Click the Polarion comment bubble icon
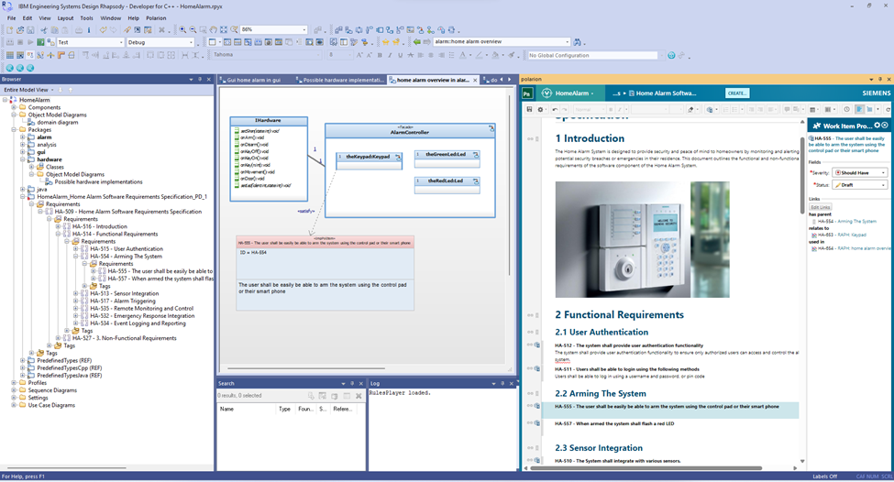 [787, 109]
